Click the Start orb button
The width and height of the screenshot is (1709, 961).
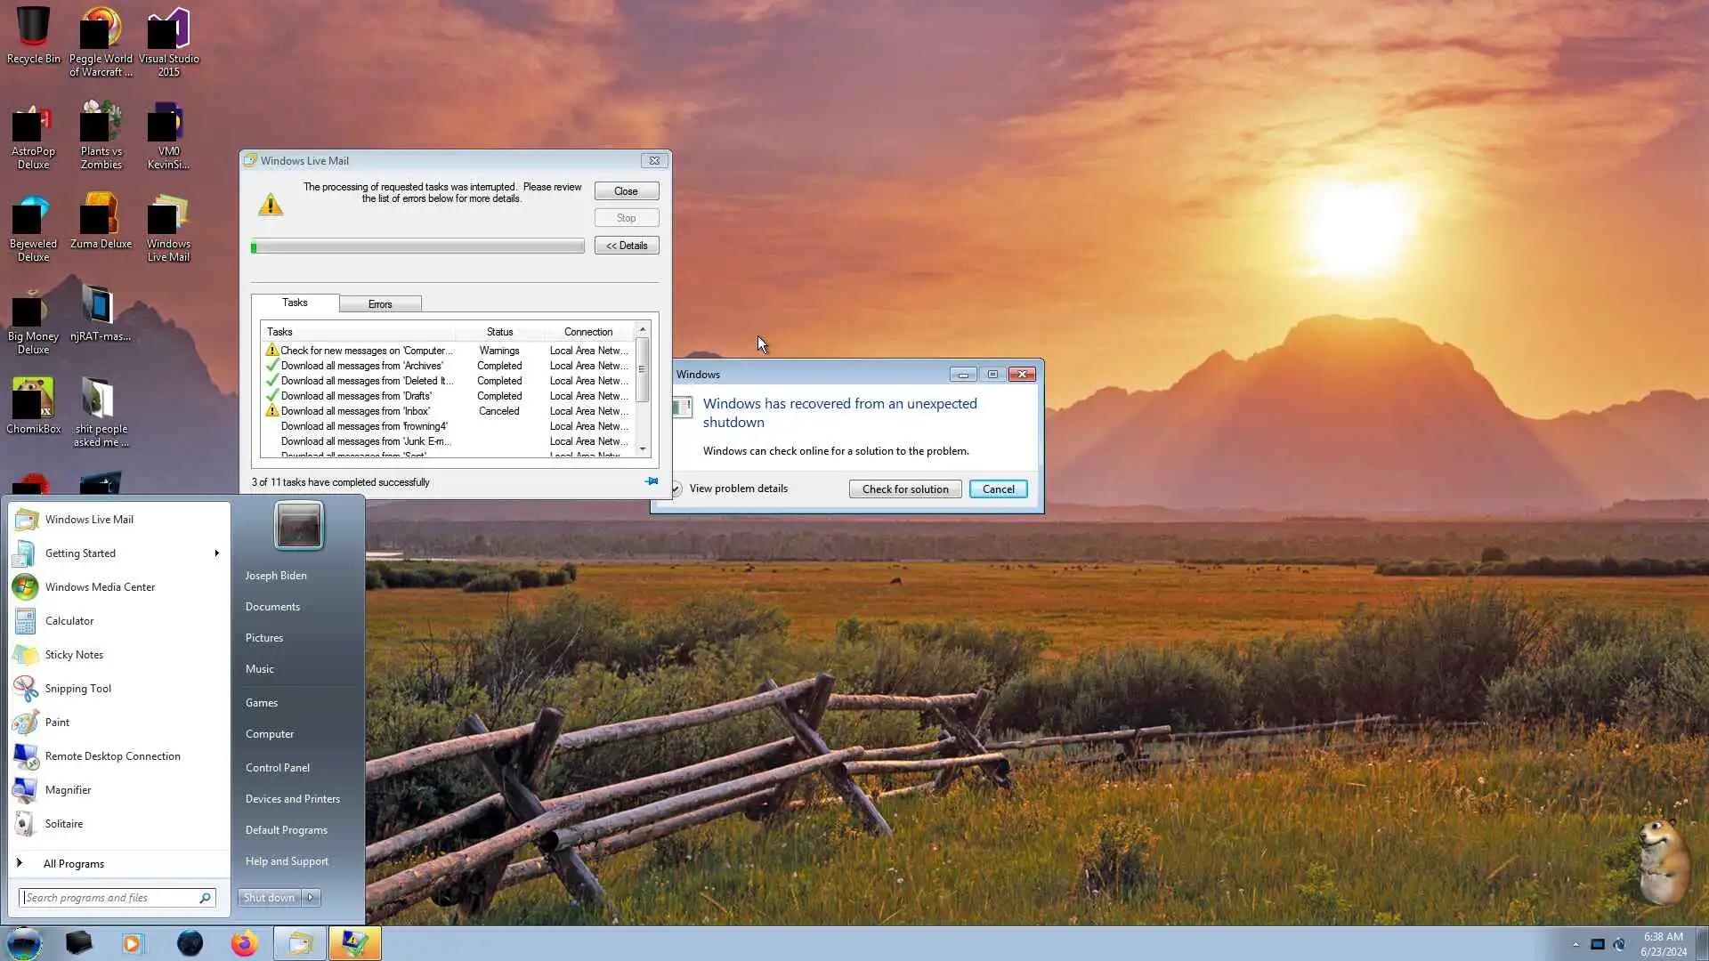point(24,943)
